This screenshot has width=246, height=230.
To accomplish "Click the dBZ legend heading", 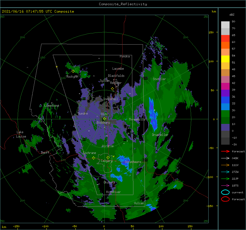I will (232, 14).
